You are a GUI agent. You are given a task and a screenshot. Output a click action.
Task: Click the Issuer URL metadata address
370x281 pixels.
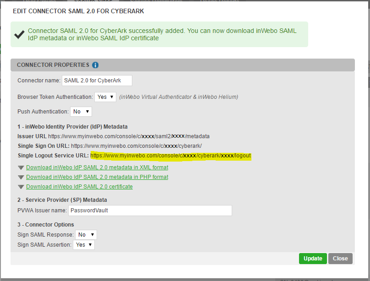129,136
